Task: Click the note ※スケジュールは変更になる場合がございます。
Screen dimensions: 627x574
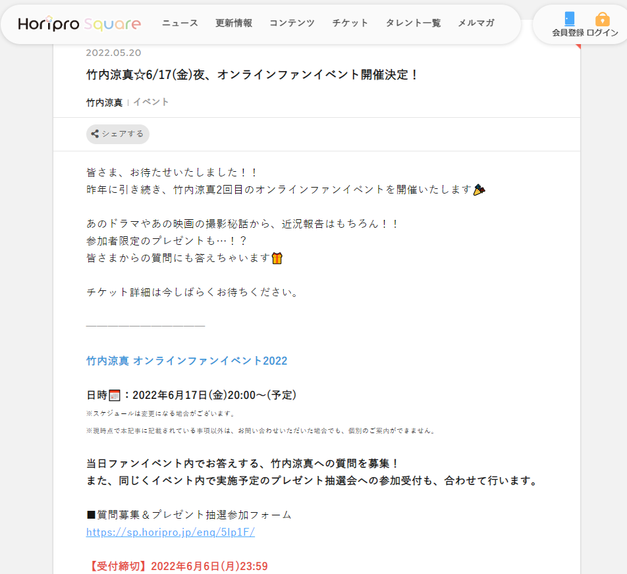Action: click(x=161, y=413)
